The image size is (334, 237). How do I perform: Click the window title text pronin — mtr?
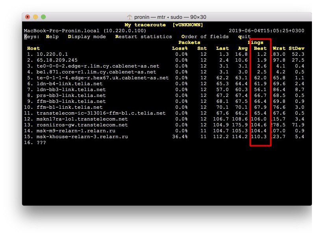(150, 17)
